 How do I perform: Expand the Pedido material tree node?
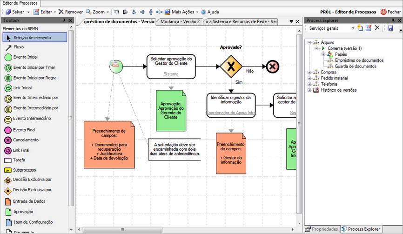[309, 78]
